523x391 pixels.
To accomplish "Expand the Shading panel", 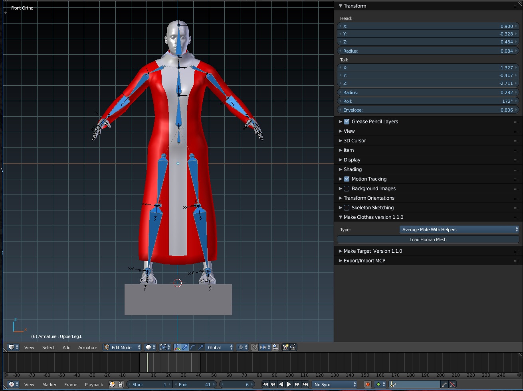I will coord(340,169).
